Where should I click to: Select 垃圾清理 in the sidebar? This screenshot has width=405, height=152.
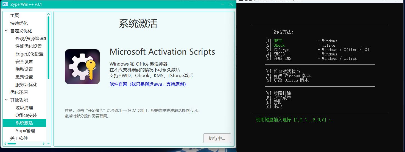24,108
